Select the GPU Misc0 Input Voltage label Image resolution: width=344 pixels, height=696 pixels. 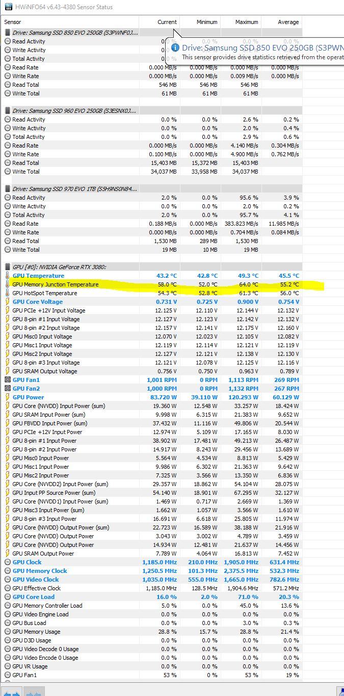[42, 337]
